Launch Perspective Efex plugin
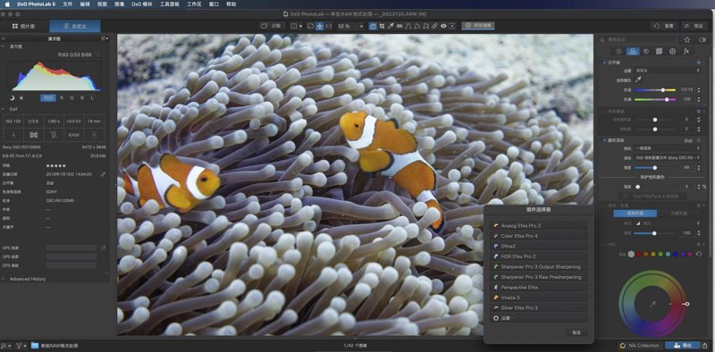Viewport: 715px width, 352px height. pos(539,288)
